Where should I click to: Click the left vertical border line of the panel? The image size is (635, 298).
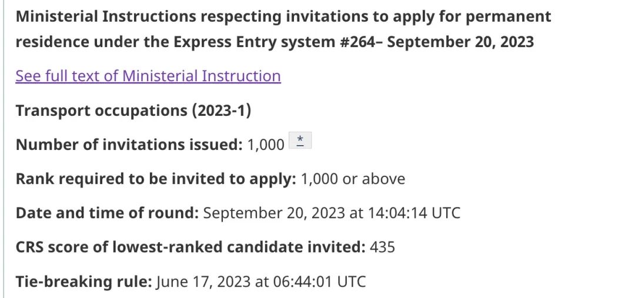click(x=4, y=149)
